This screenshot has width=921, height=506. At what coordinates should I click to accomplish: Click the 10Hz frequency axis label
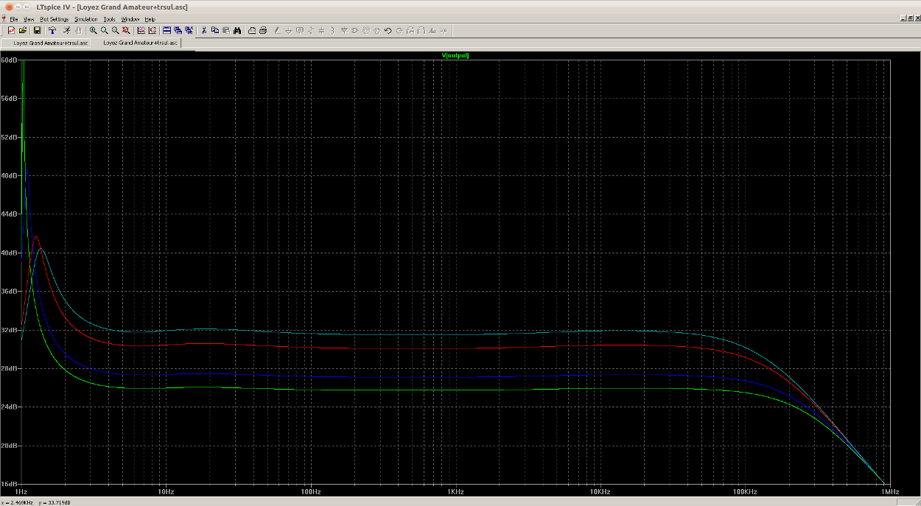pos(166,491)
